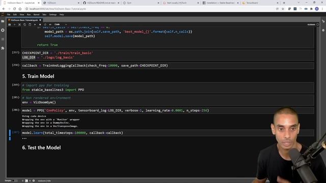Screen dimensions: 326x183
Task: Paste cells from clipboard icon
Action: coord(30,24)
